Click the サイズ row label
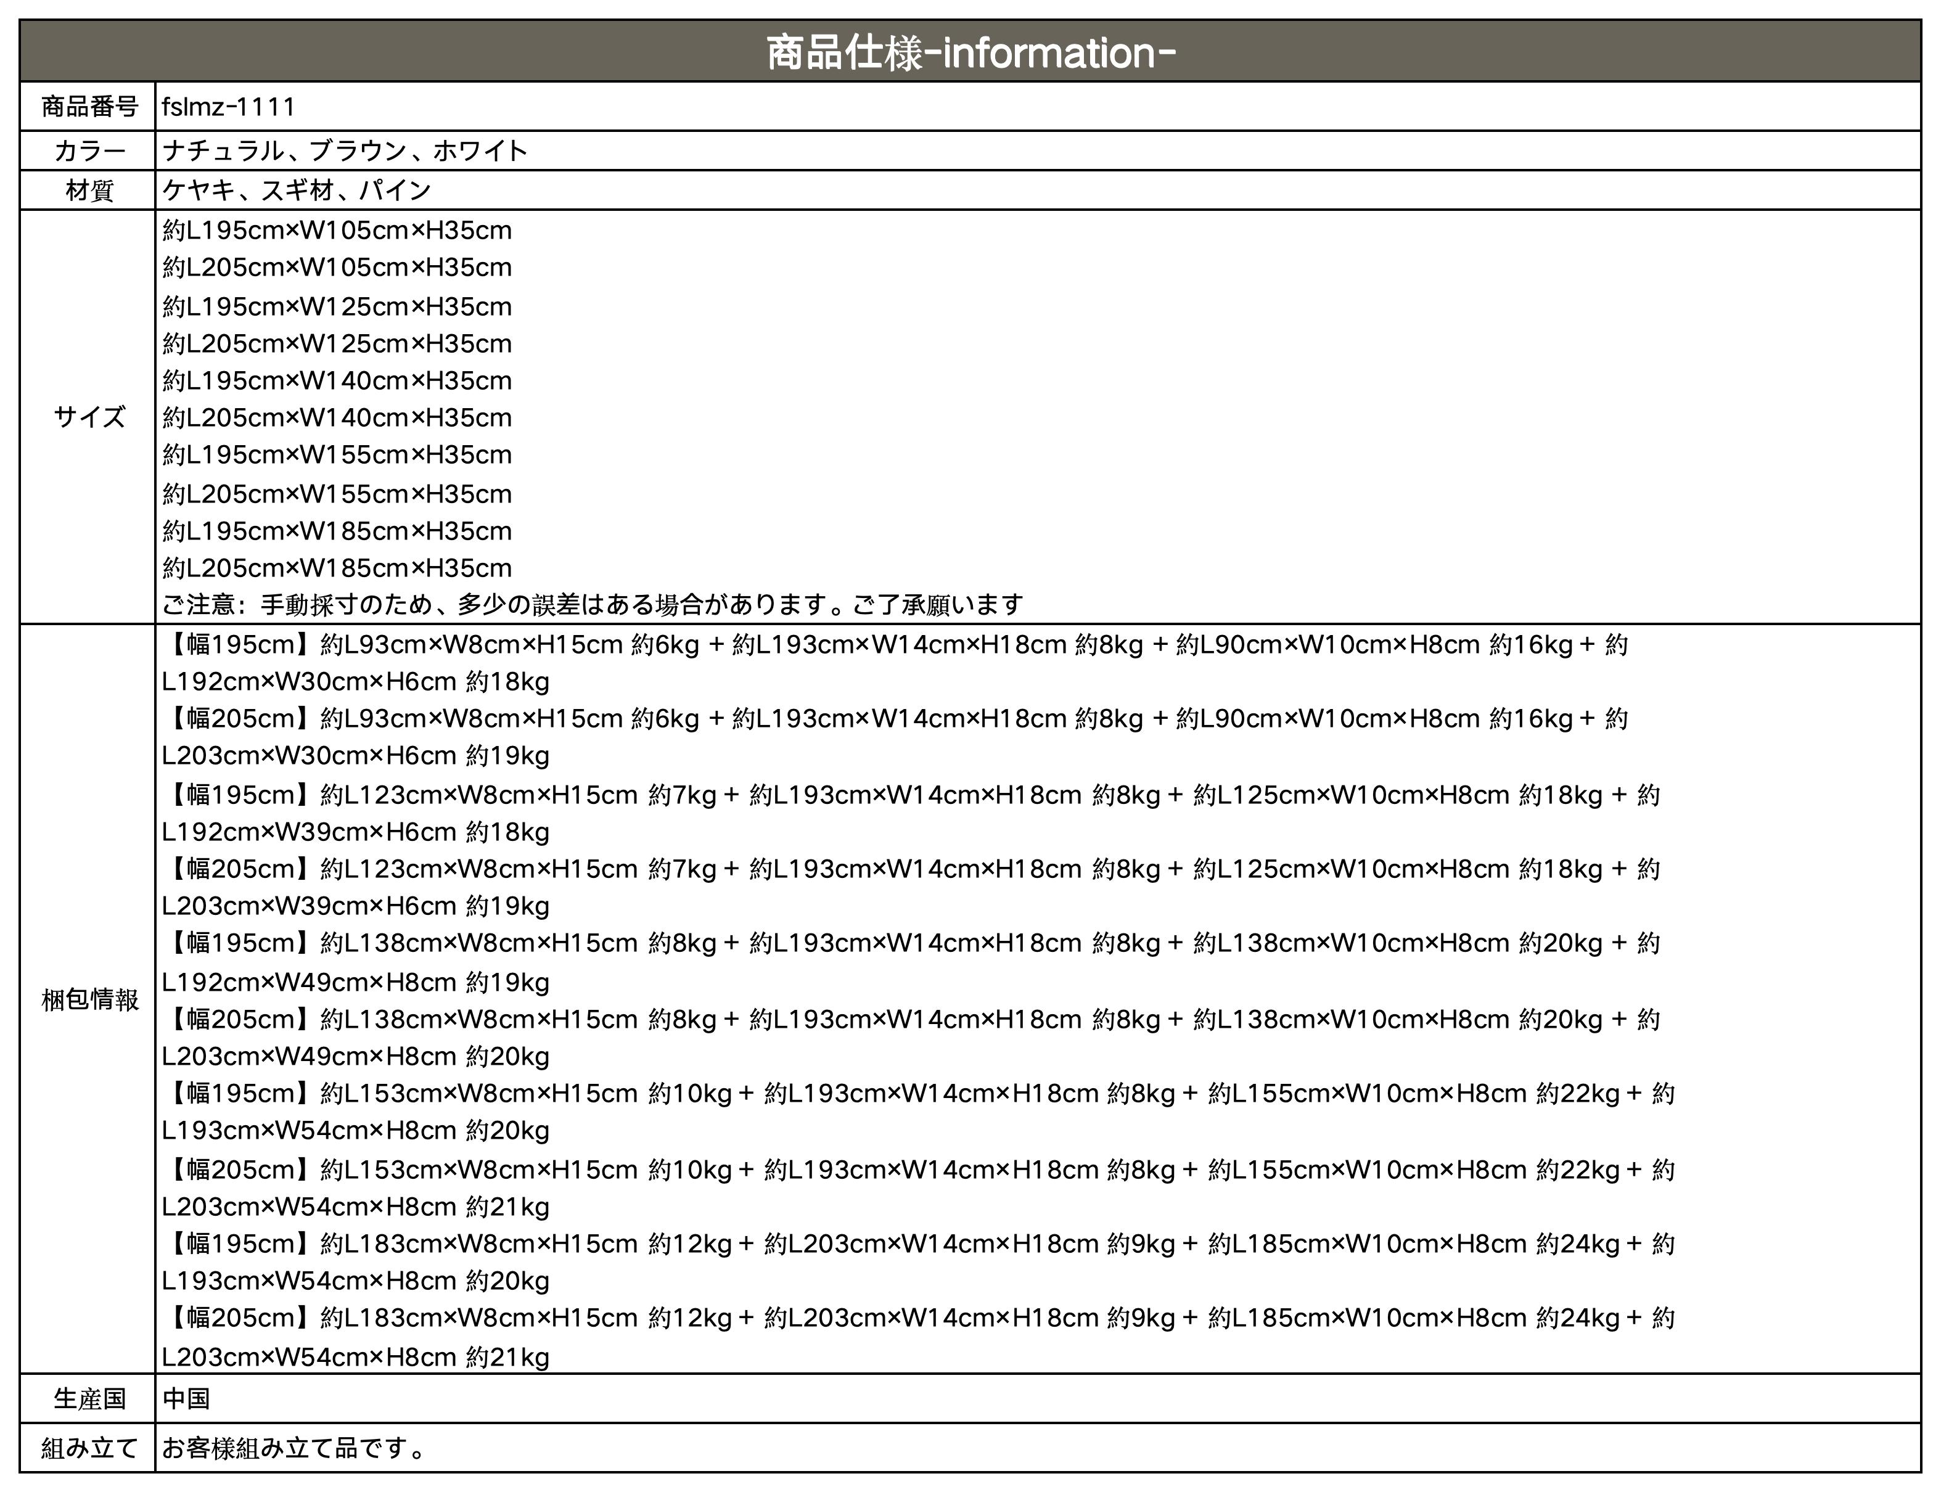1941x1492 pixels. (89, 417)
